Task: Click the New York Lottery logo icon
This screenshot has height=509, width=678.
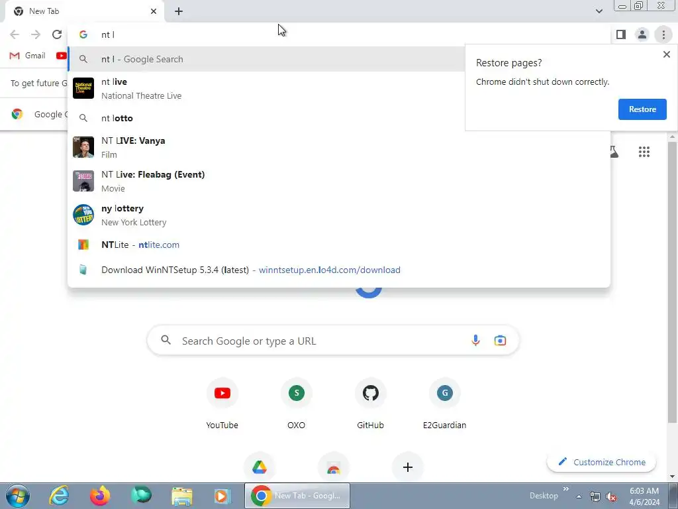Action: pos(83,215)
